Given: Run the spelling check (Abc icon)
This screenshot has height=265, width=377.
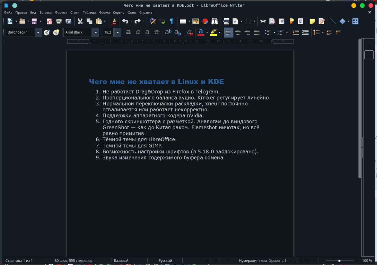Looking at the screenshot, I should click(x=162, y=21).
